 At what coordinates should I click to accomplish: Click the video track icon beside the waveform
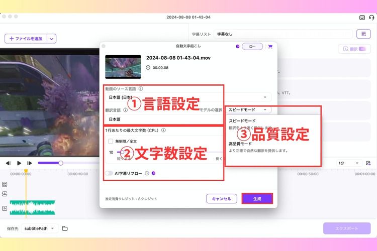(x=5, y=208)
